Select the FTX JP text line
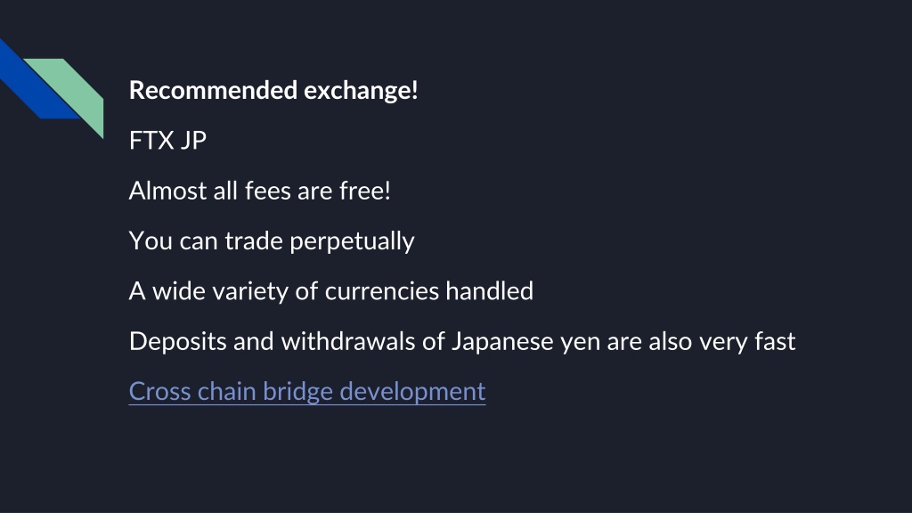 pyautogui.click(x=167, y=140)
